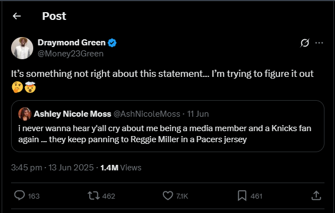Click the Draymond Green display name
335x213 pixels.
point(71,43)
